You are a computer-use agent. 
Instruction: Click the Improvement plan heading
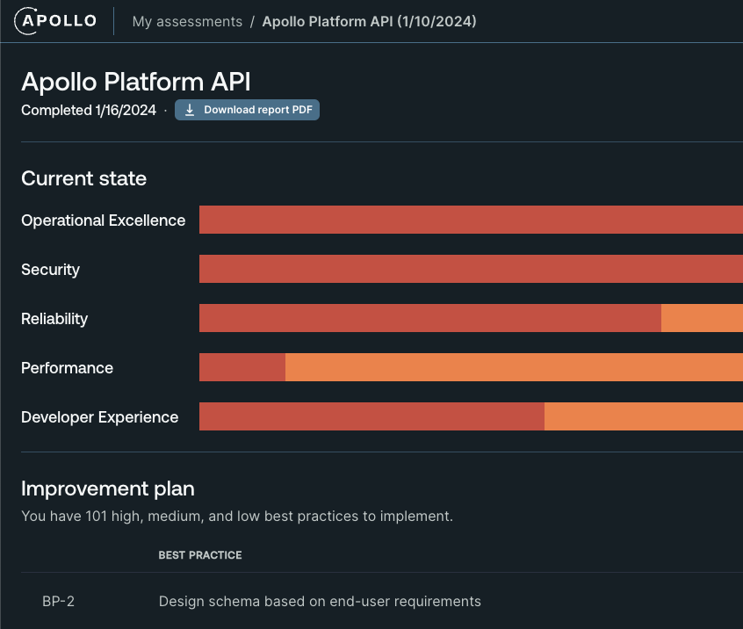click(x=108, y=488)
